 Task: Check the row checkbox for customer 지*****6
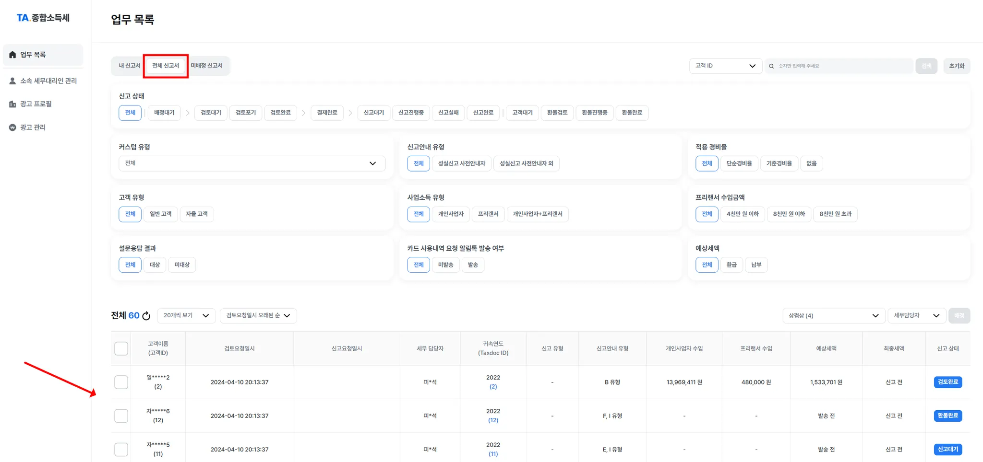(121, 416)
